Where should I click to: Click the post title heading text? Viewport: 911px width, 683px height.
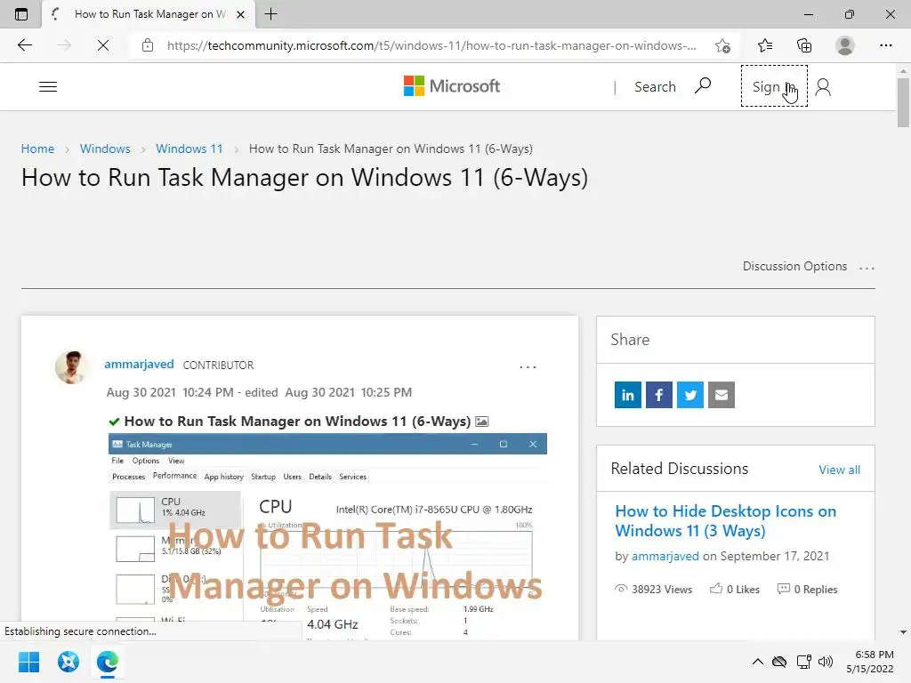tap(304, 178)
